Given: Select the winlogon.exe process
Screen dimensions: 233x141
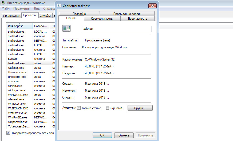Looking at the screenshot, I should tap(31, 90).
